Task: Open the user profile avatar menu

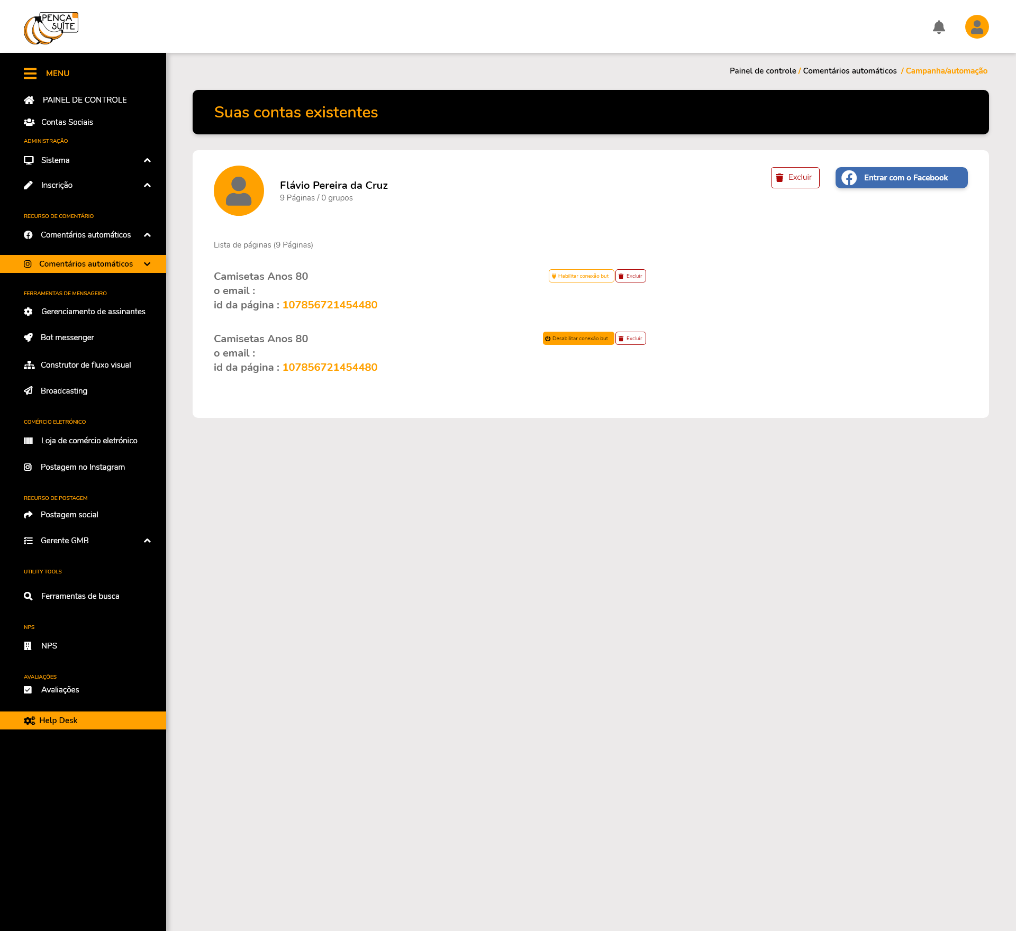Action: 977,27
